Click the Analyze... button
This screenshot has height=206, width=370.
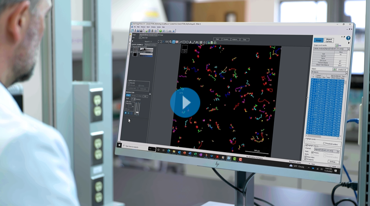(235, 39)
